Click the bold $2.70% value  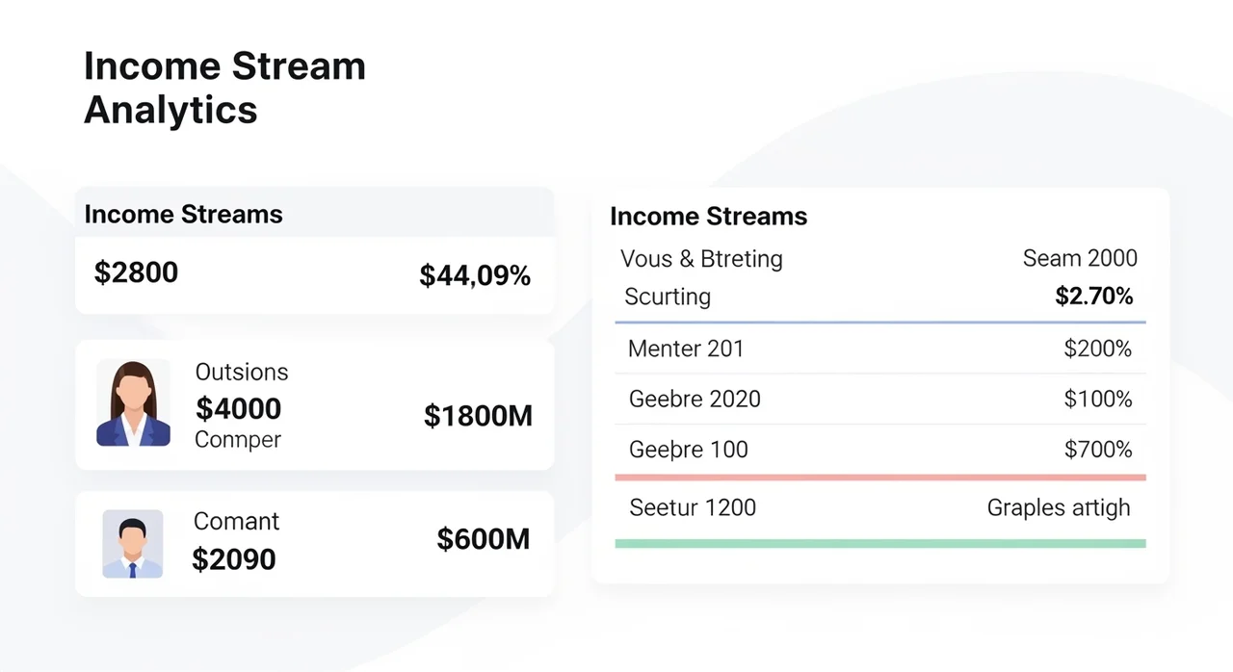coord(1094,296)
